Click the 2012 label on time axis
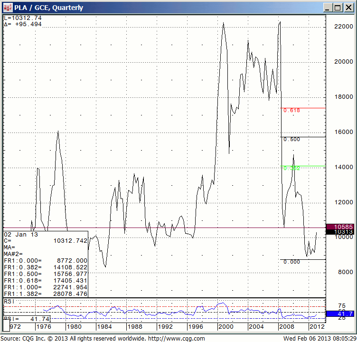The image size is (357, 342). pyautogui.click(x=317, y=327)
